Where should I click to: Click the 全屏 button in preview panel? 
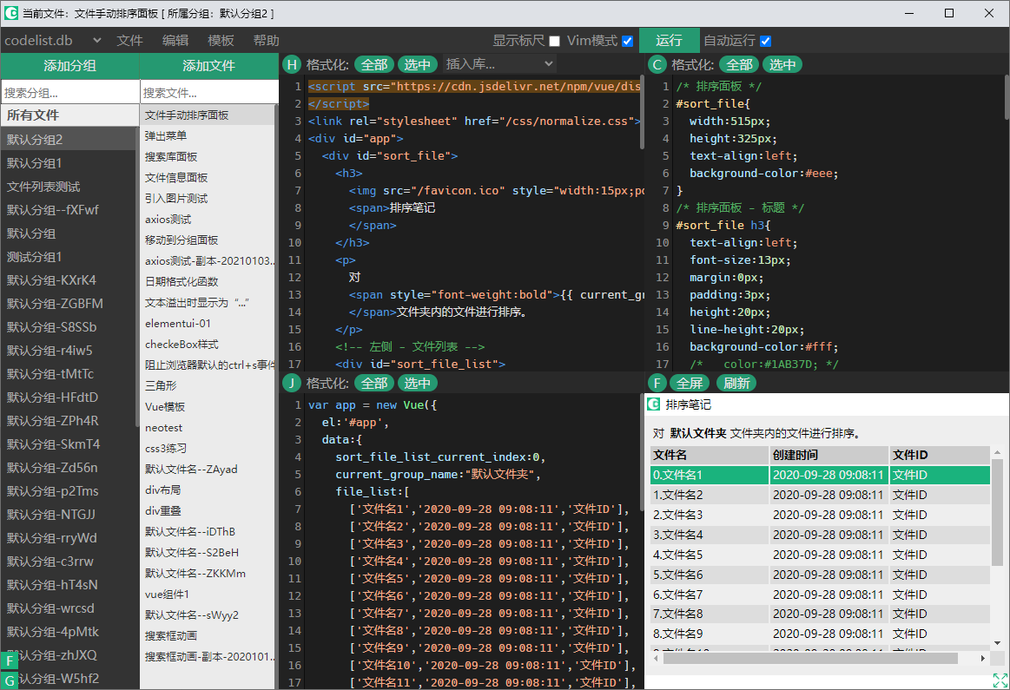pos(690,383)
